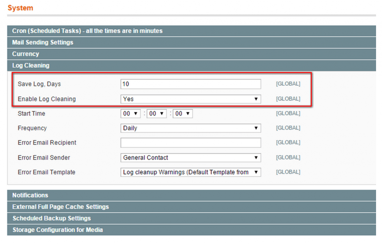Open the Start Time seconds dropdown
382x244 pixels.
[183, 114]
